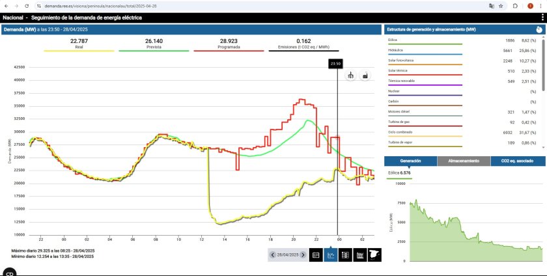Switch to the Generación tab
This screenshot has height=276, width=547.
(410, 161)
